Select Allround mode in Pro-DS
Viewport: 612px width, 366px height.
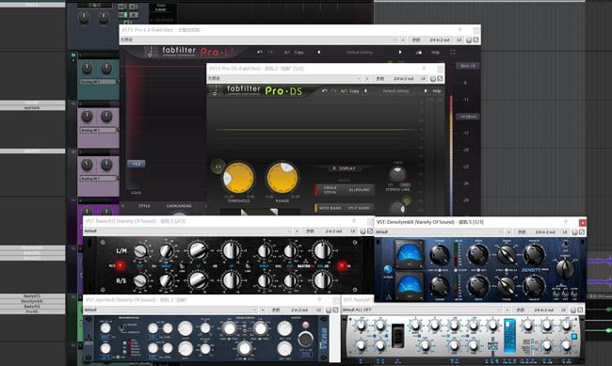pos(359,190)
